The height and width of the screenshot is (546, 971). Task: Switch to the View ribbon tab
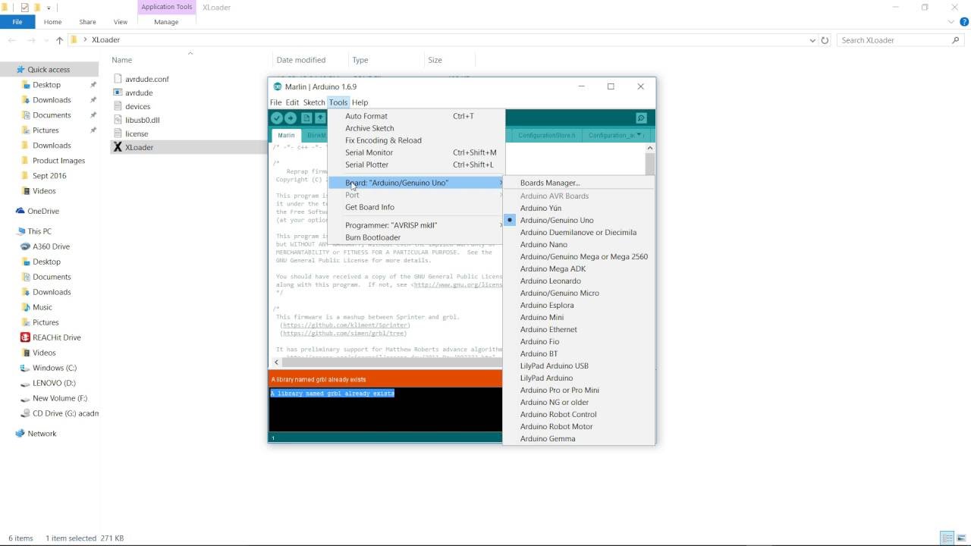(120, 22)
